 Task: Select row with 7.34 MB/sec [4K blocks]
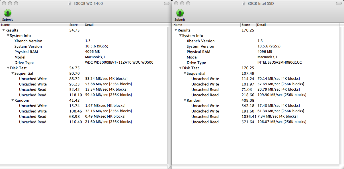tap(256, 116)
